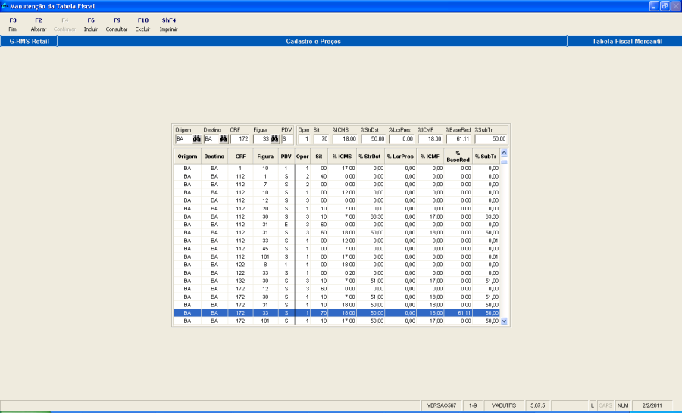682x413 pixels.
Task: Click the Oper input field
Action: coord(304,139)
